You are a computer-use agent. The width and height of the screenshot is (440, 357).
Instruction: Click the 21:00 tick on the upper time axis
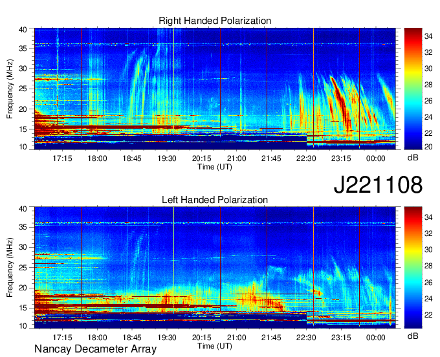click(x=236, y=158)
